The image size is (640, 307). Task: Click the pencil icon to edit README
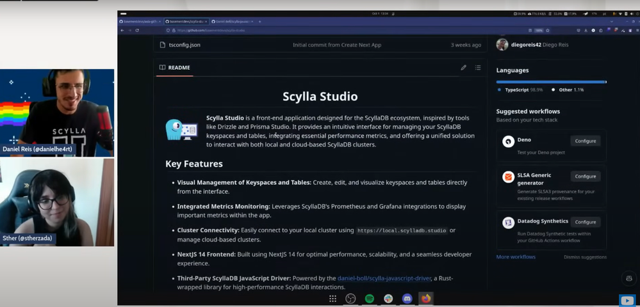pyautogui.click(x=463, y=68)
